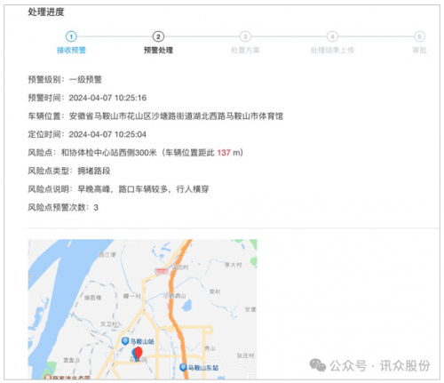Screen dimensions: 444x383
Task: Click the 李大村 label on map
Action: [234, 265]
